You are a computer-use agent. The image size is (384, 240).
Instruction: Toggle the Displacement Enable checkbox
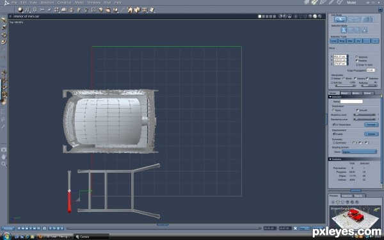click(x=333, y=134)
